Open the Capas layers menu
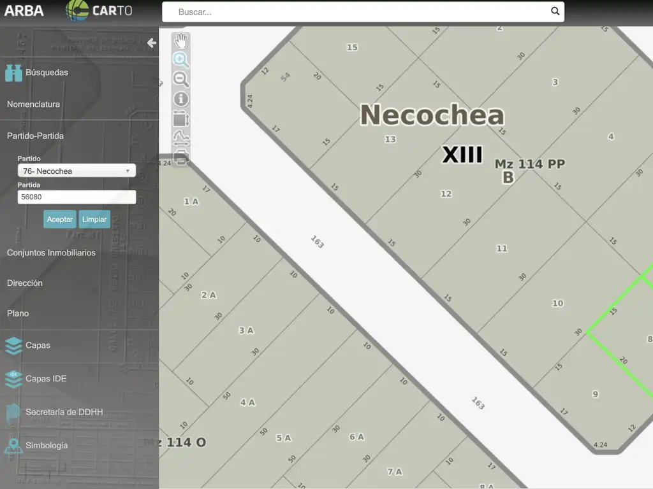 (38, 346)
